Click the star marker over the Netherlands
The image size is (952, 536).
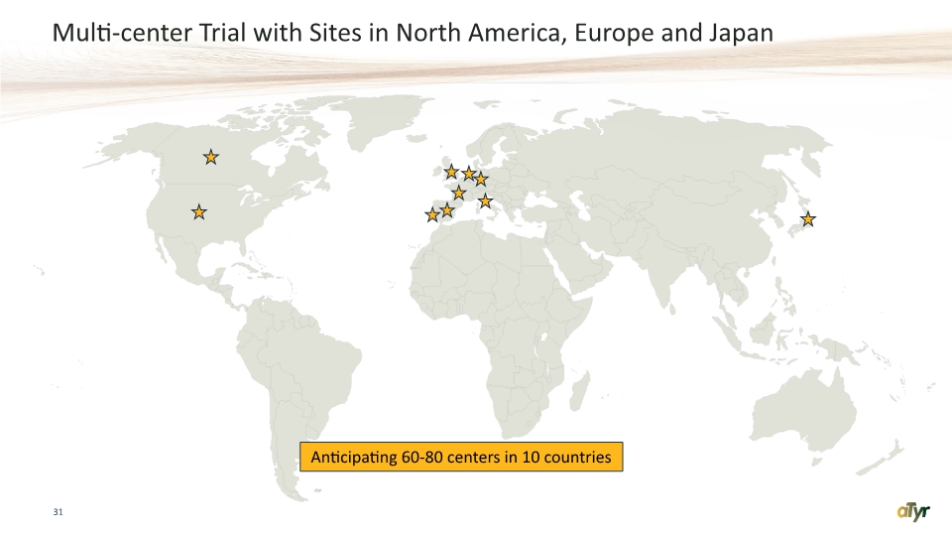pyautogui.click(x=469, y=174)
